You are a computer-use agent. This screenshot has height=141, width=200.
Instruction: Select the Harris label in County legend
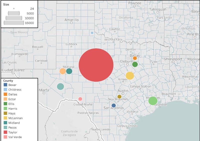pos(13,108)
